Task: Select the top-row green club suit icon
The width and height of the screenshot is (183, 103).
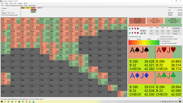Action: 130,28
